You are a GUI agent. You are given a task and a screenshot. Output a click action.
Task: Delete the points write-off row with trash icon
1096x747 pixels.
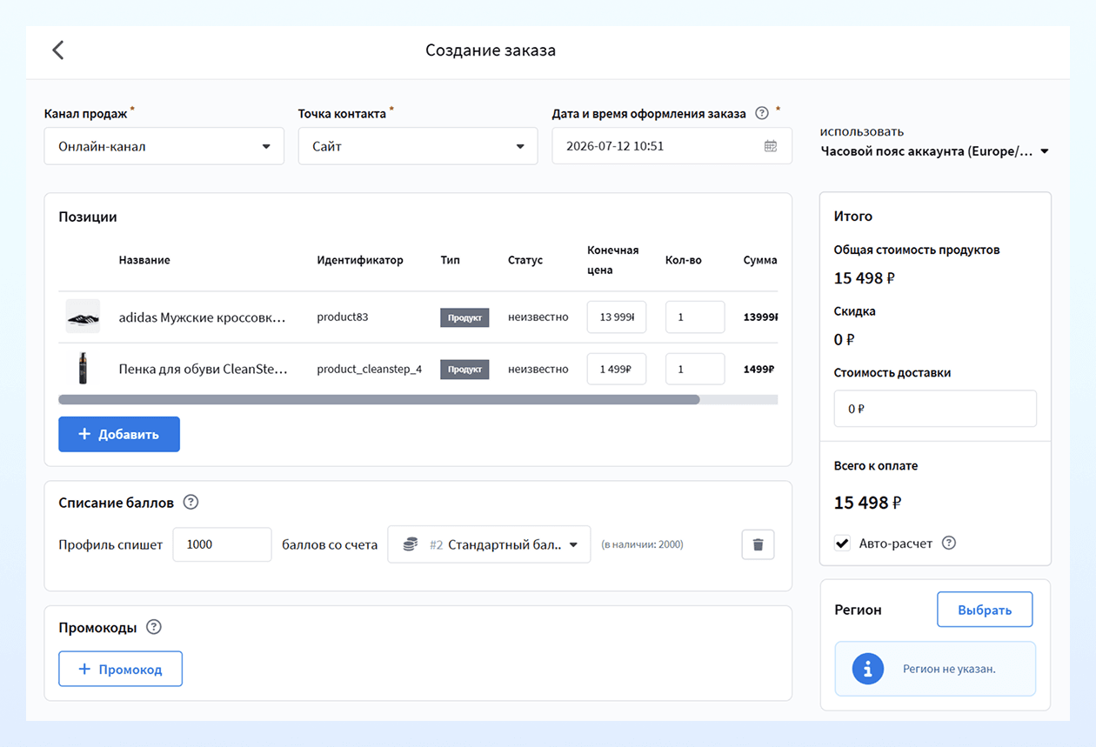point(758,544)
